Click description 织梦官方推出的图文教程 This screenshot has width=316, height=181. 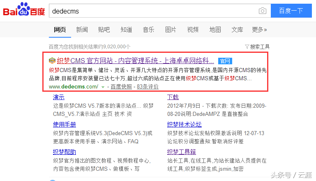pos(102,165)
